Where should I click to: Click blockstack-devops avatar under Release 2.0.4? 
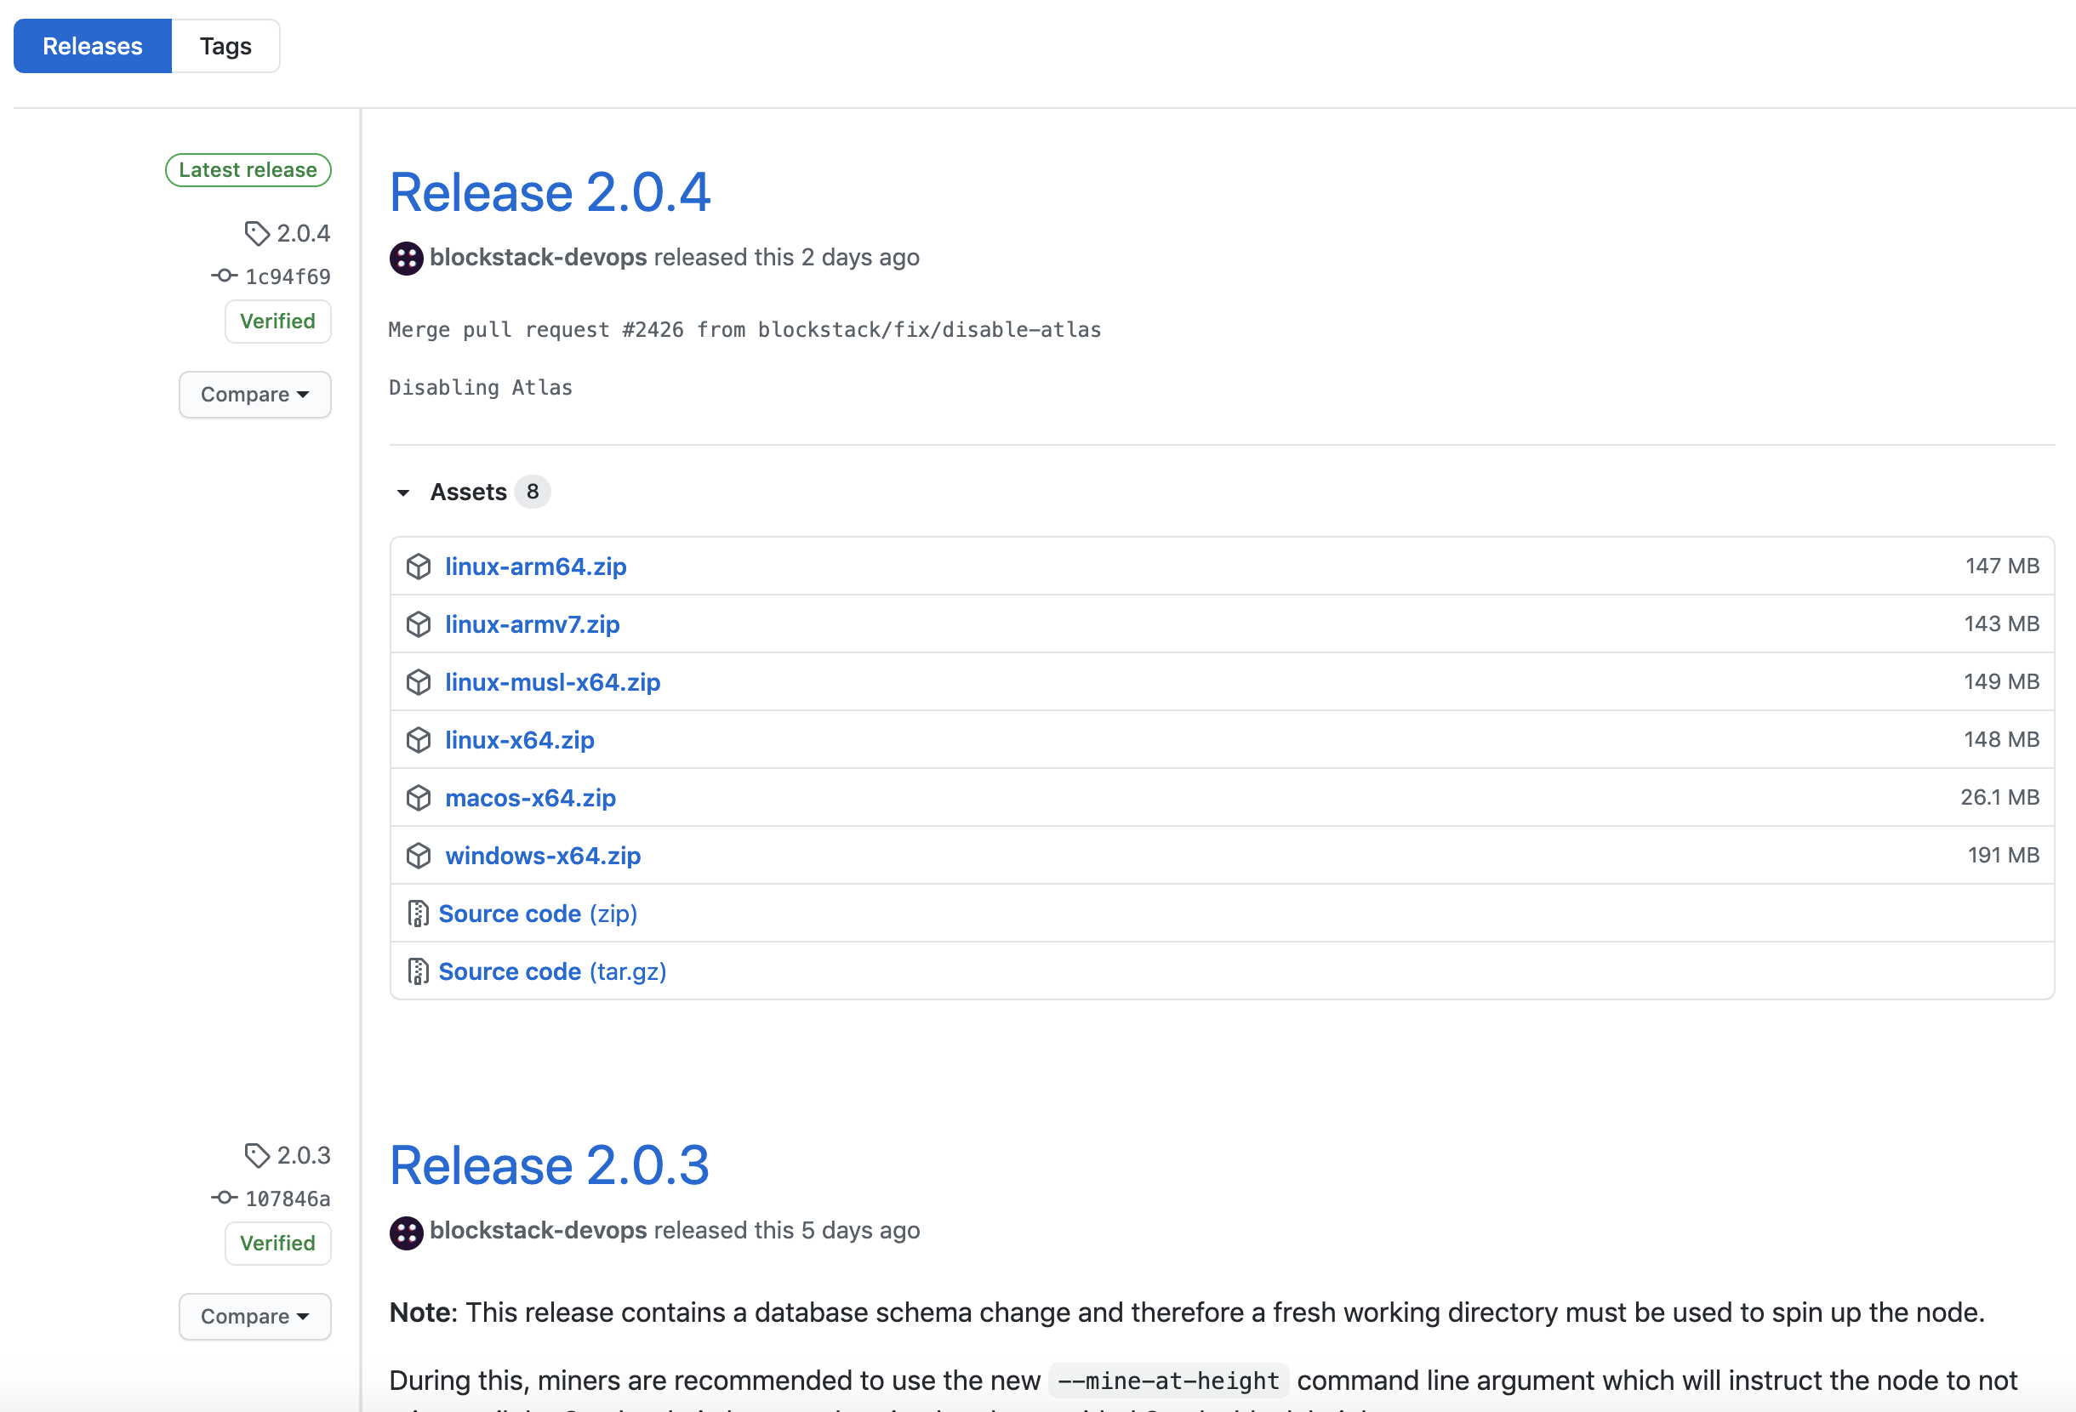point(407,258)
